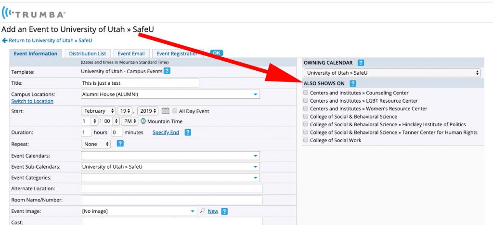Check Centers and Institutes » Counseling Center
Screen dimensions: 493x225
[306, 93]
